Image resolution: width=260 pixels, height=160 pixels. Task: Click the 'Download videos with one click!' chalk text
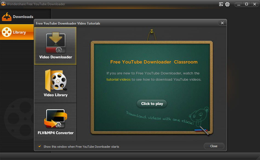point(160,118)
